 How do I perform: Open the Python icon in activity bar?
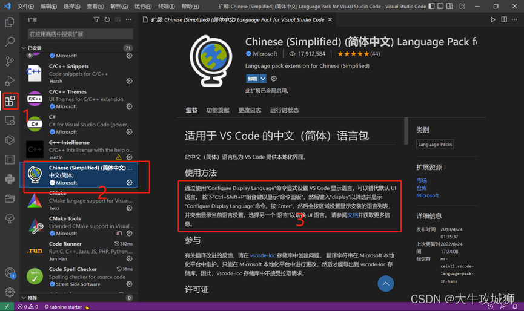[10, 179]
